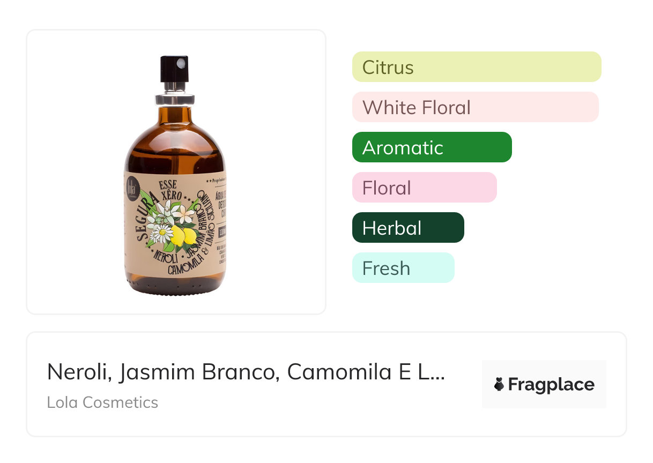Click the Fragplace wordmark text

551,384
